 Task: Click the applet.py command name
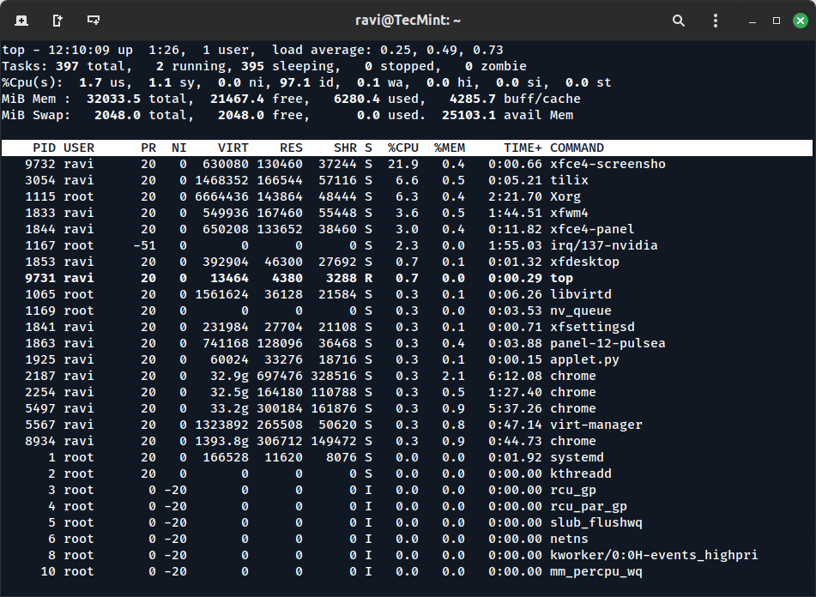tap(584, 359)
